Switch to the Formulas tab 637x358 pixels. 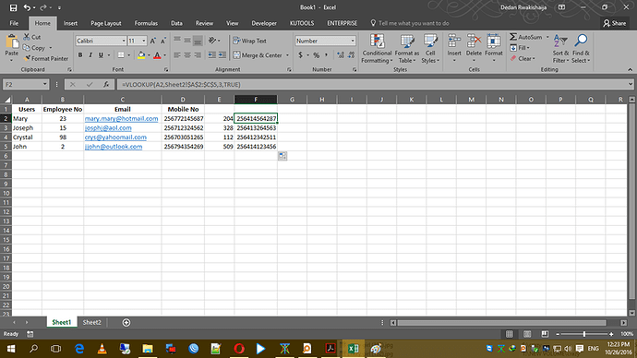146,23
